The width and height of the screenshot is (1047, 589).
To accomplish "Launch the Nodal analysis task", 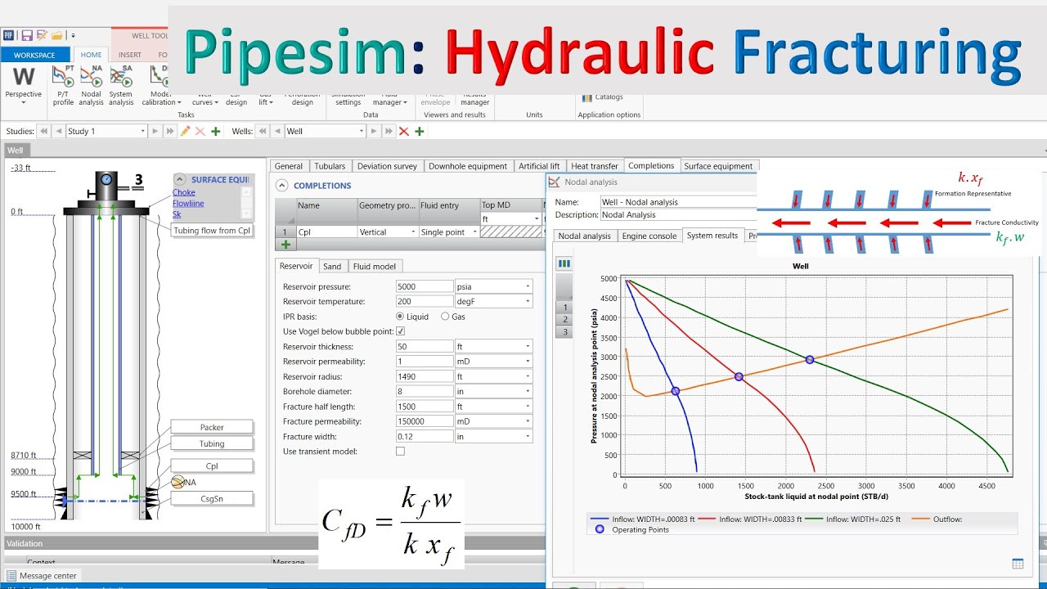I will pyautogui.click(x=92, y=86).
